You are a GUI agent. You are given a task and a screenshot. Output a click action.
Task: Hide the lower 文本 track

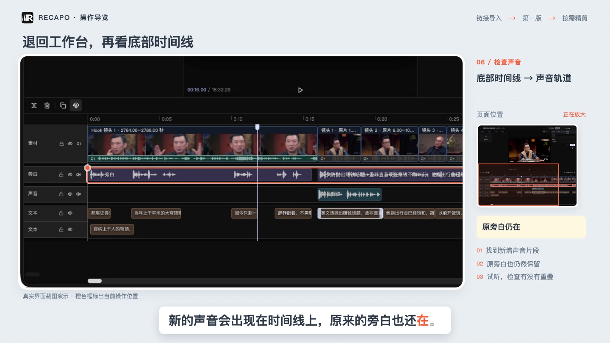(70, 230)
